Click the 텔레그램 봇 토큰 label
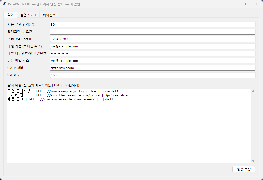This screenshot has height=180, width=263. click(x=20, y=32)
